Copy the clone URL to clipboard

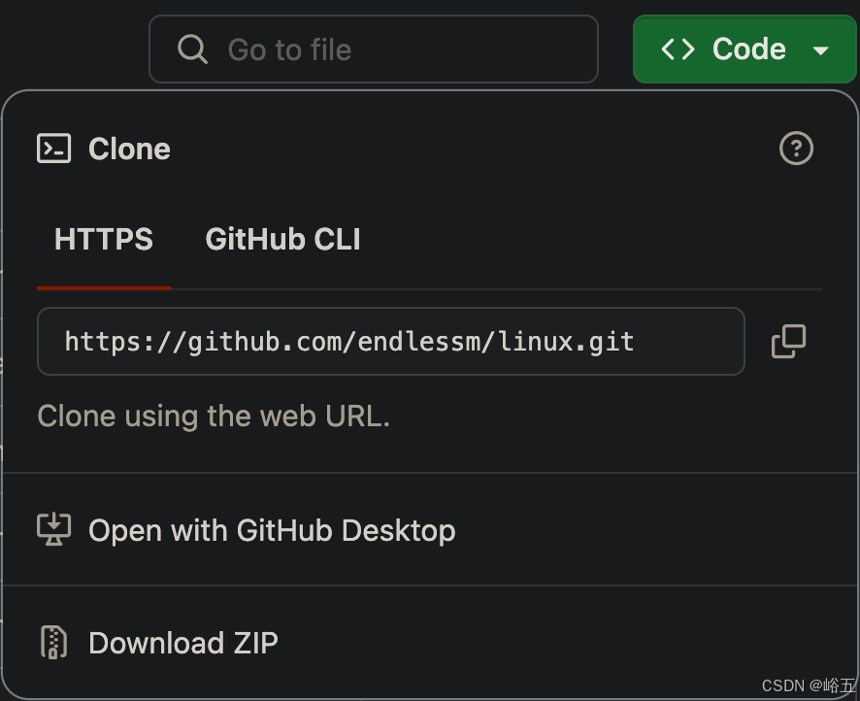point(788,341)
